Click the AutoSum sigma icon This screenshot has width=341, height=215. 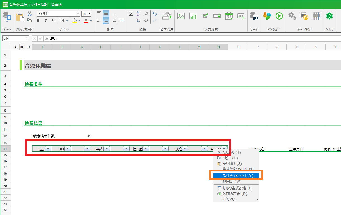(x=131, y=14)
